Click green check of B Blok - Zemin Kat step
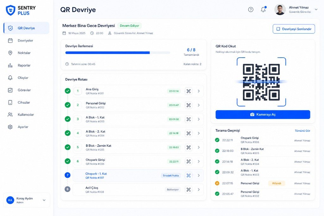Viewport: 324px width, 216px height. point(68,147)
